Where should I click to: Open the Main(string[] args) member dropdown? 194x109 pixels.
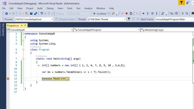tap(167, 30)
